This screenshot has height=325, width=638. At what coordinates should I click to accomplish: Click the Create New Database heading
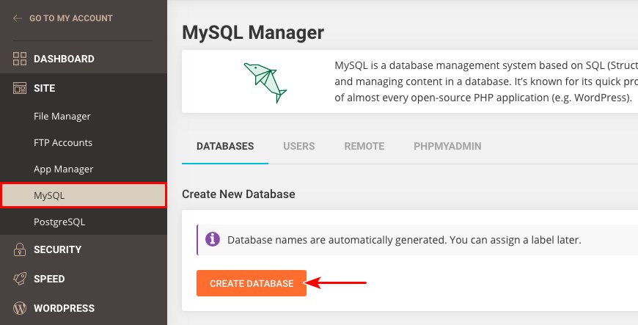click(x=238, y=194)
